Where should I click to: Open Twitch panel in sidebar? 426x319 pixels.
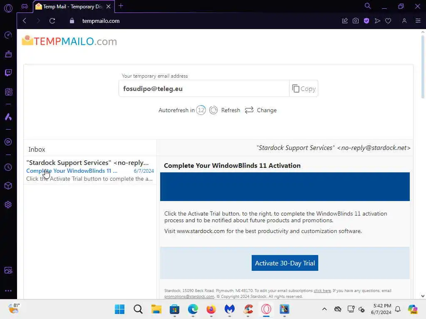[x=8, y=73]
